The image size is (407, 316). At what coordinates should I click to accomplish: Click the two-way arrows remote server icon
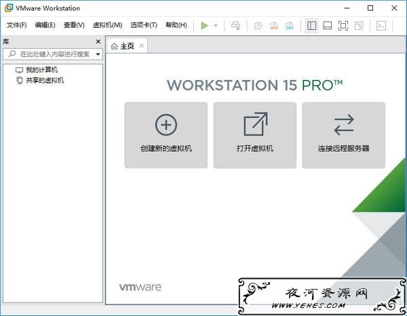click(x=344, y=125)
